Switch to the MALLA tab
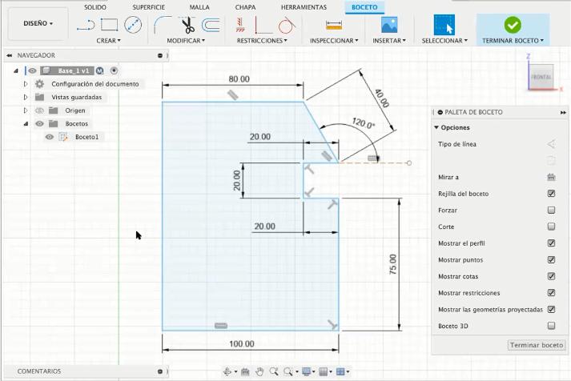571x381 pixels. tap(199, 7)
